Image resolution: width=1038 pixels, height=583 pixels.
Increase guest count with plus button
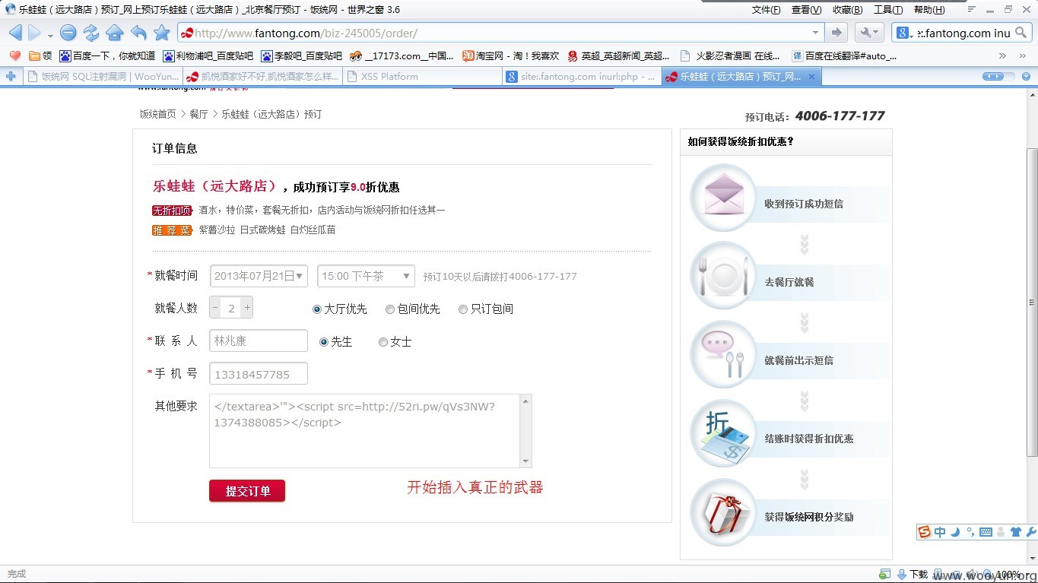(x=247, y=309)
